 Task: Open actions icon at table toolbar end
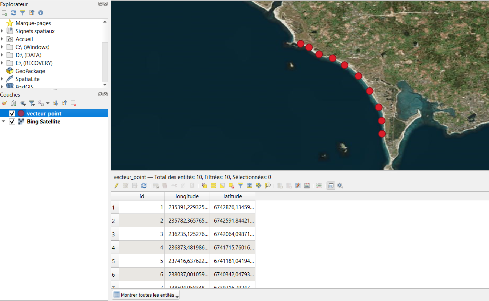(x=340, y=186)
